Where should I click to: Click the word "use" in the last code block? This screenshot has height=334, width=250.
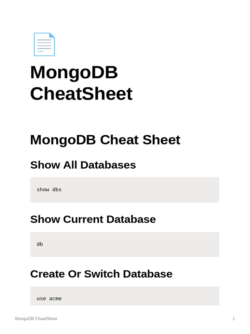(x=41, y=298)
